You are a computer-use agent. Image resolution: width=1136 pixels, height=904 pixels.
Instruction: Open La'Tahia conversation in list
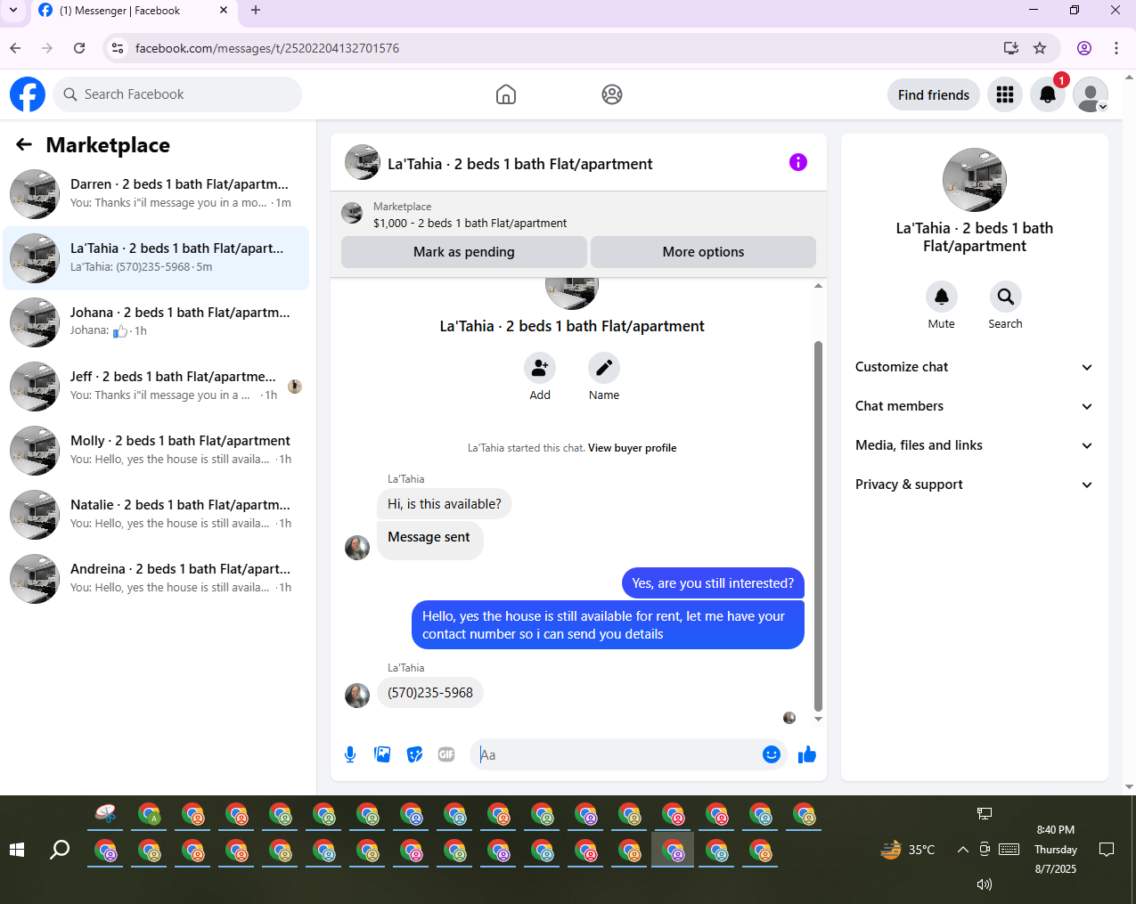(156, 258)
